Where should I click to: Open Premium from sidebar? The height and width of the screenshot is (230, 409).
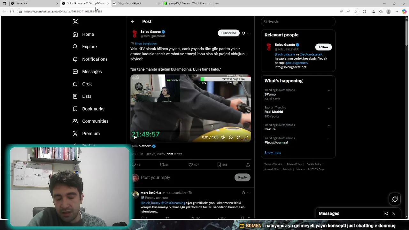(86, 134)
